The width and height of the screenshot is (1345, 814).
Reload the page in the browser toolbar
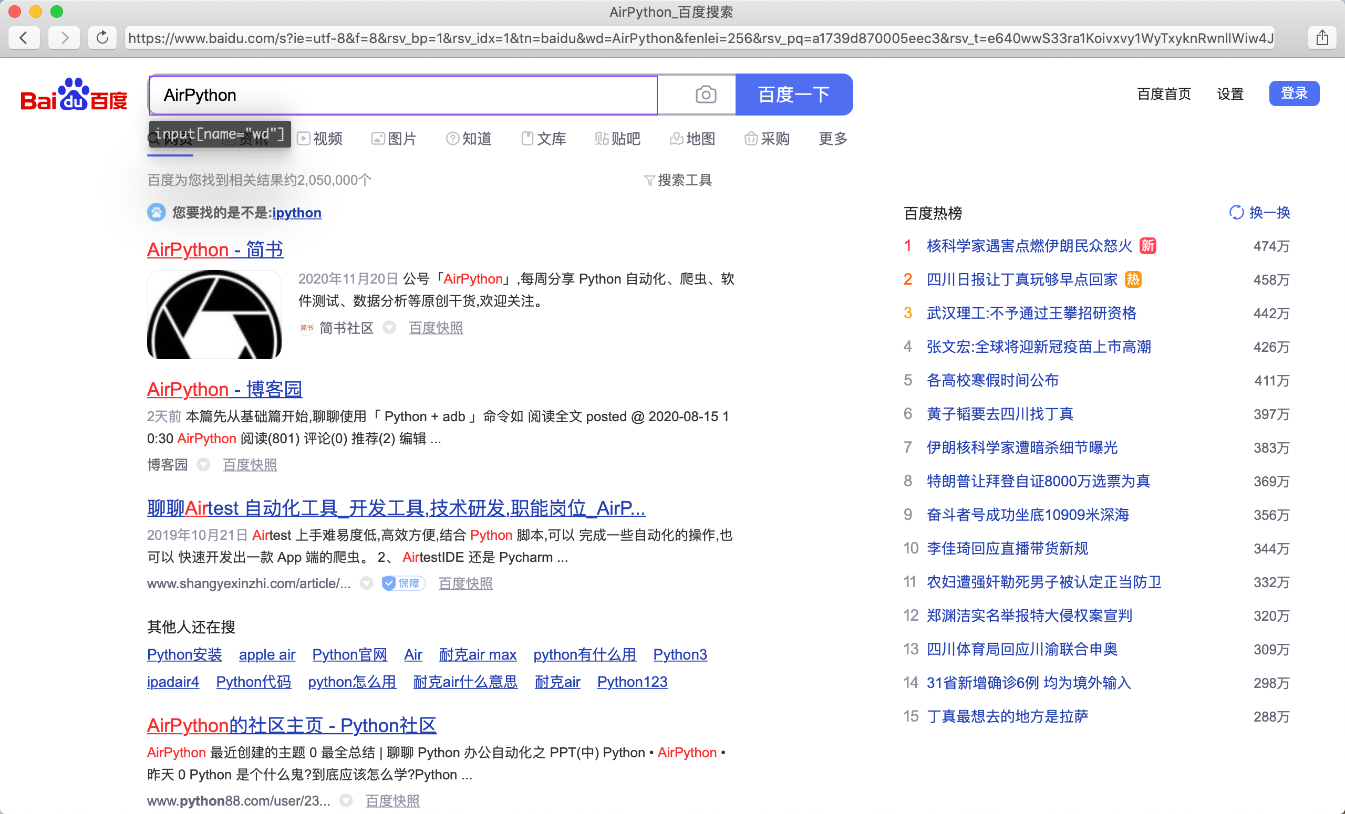click(x=102, y=38)
